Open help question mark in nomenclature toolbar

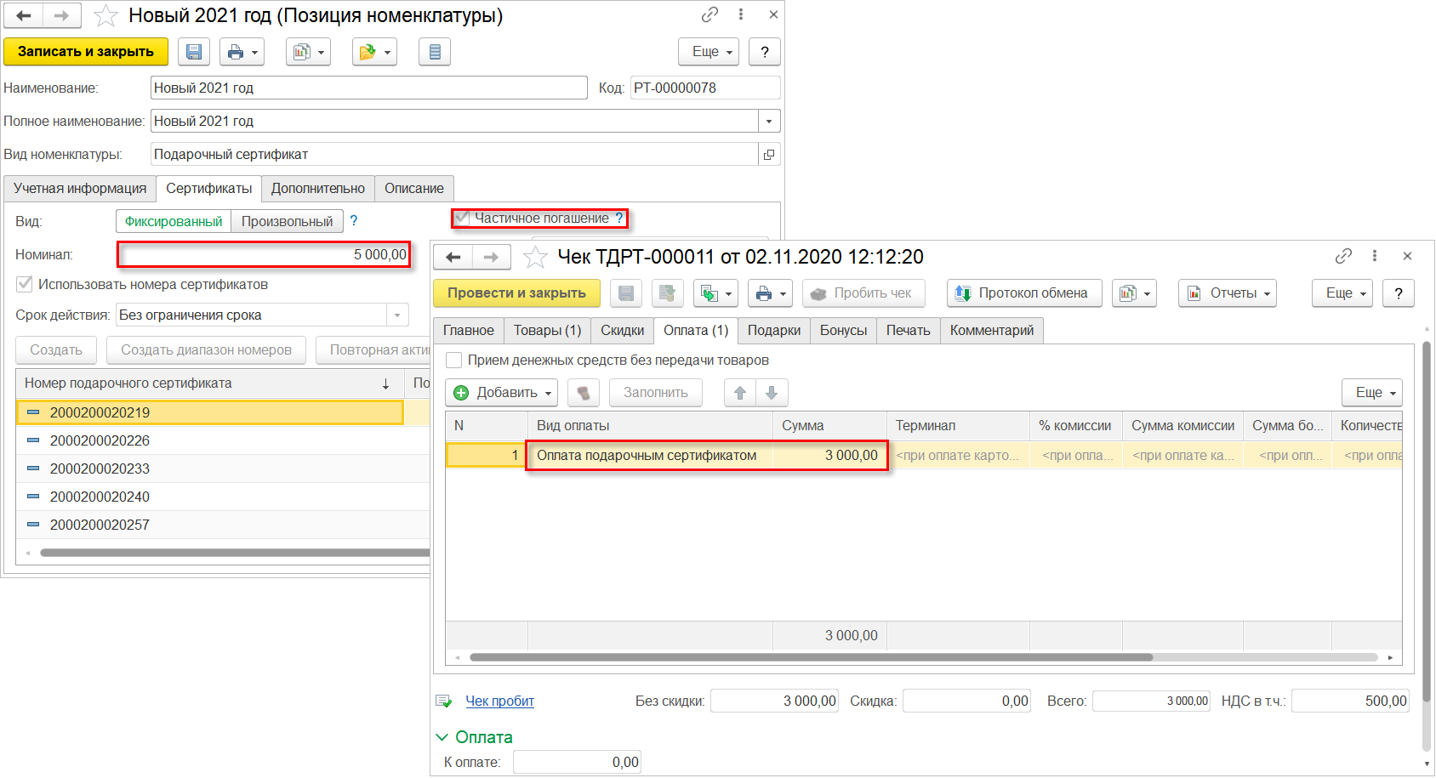[765, 52]
